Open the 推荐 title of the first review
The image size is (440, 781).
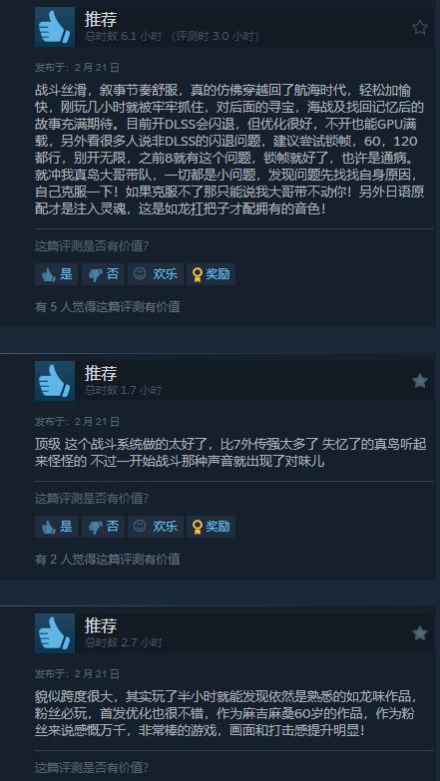[101, 20]
